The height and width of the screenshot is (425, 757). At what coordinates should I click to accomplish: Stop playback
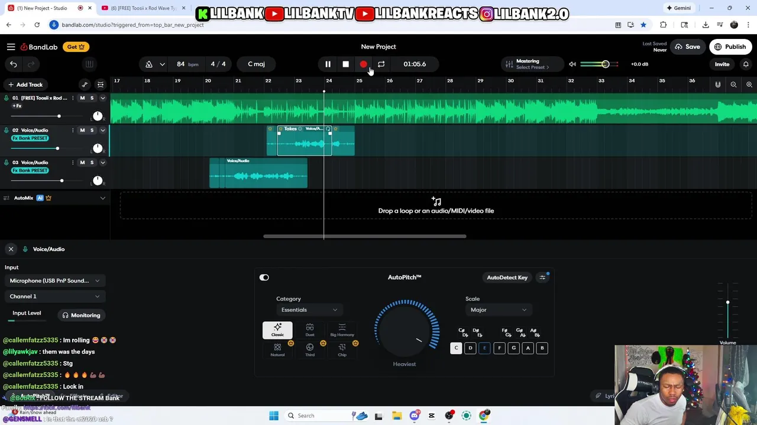345,64
